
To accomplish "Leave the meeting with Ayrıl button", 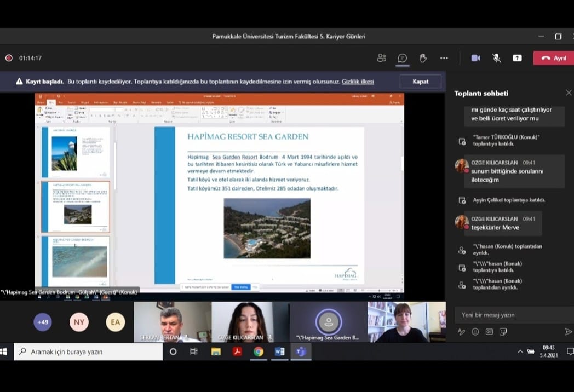I will [554, 58].
